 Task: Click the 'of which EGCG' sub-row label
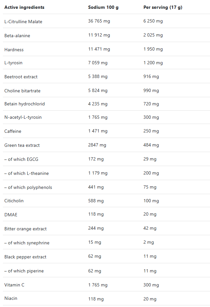[x=21, y=160]
